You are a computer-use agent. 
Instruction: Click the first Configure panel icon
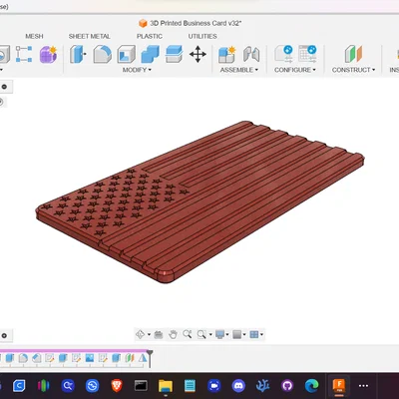click(x=283, y=54)
